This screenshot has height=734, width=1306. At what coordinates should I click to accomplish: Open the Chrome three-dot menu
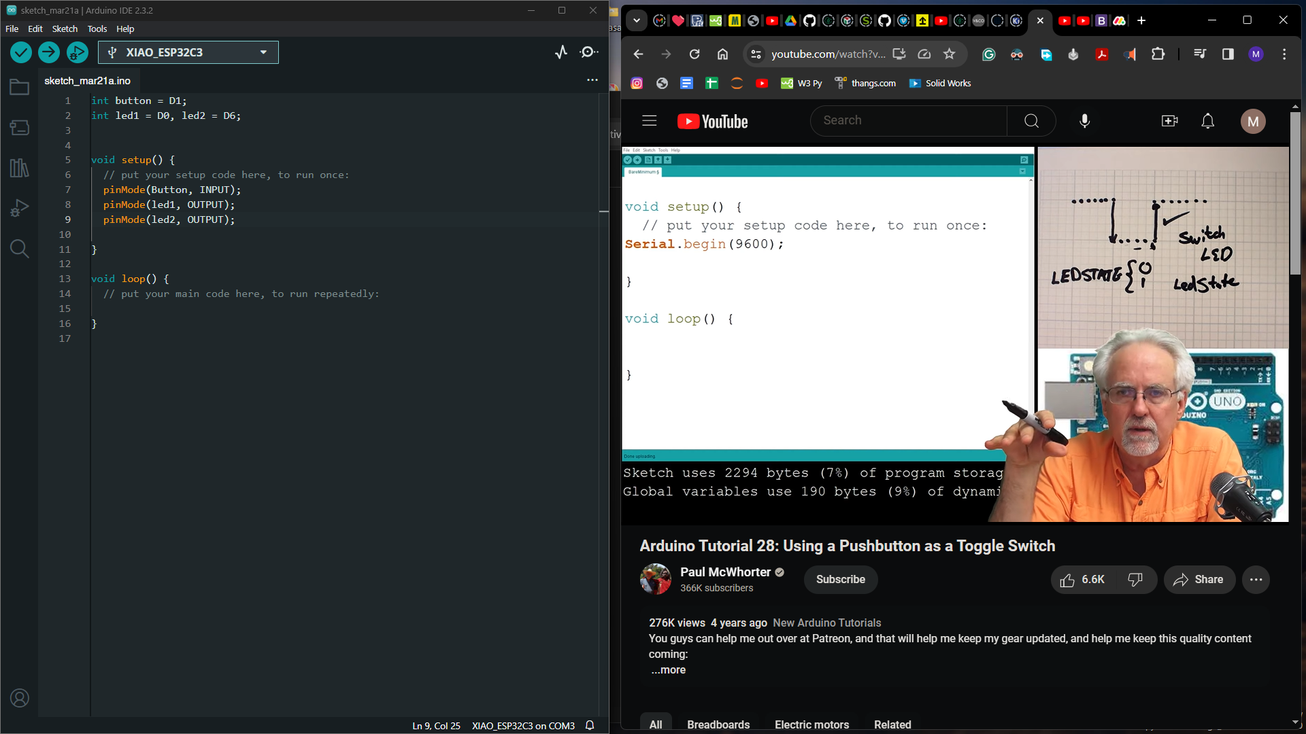click(1284, 54)
